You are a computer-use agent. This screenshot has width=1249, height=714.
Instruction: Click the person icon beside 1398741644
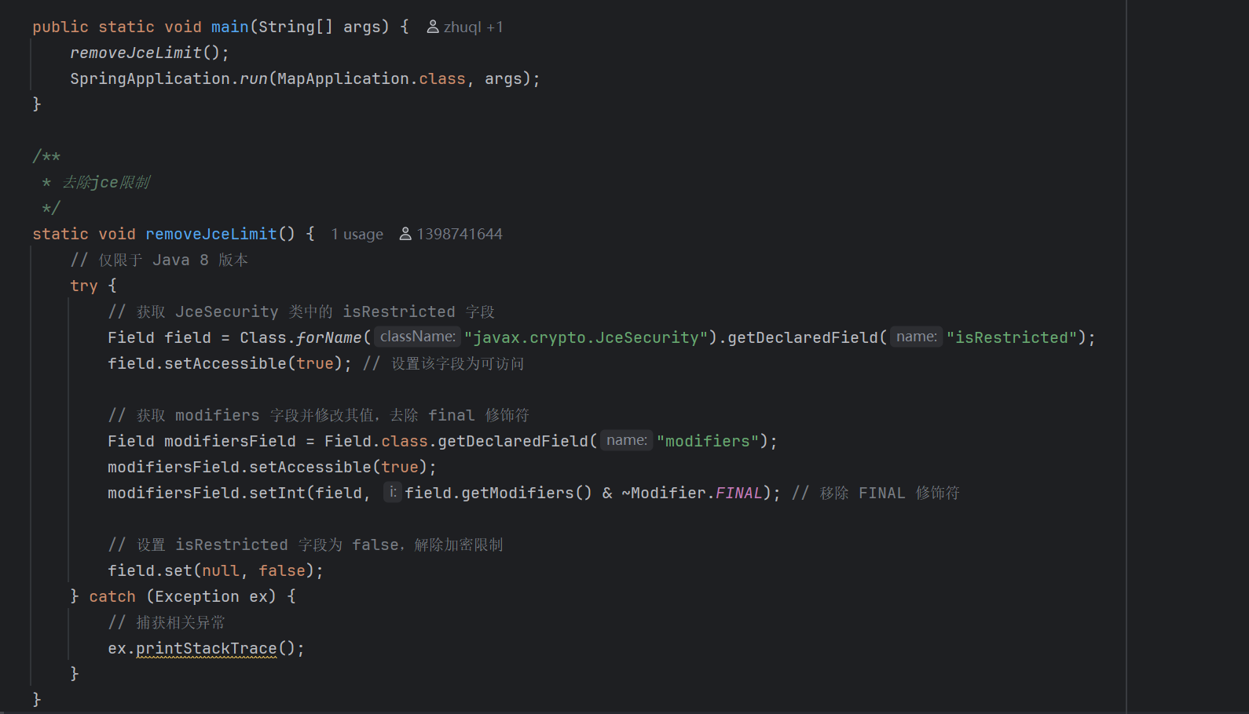405,235
